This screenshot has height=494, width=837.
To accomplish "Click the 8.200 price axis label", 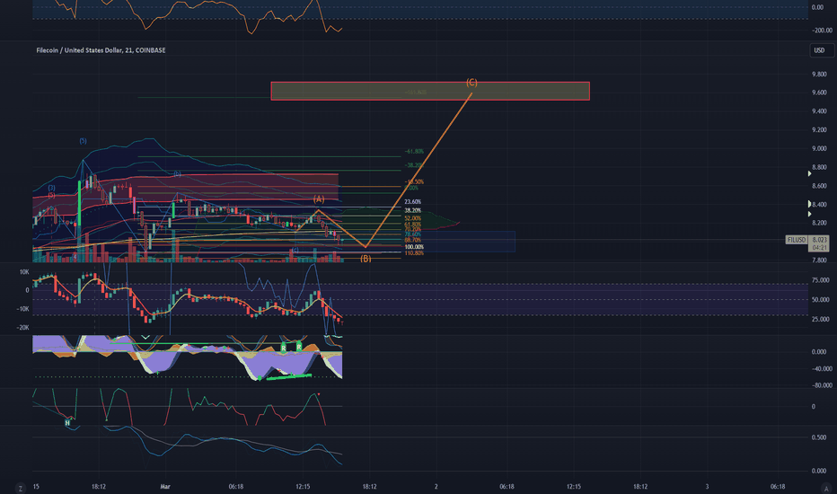I will 819,224.
